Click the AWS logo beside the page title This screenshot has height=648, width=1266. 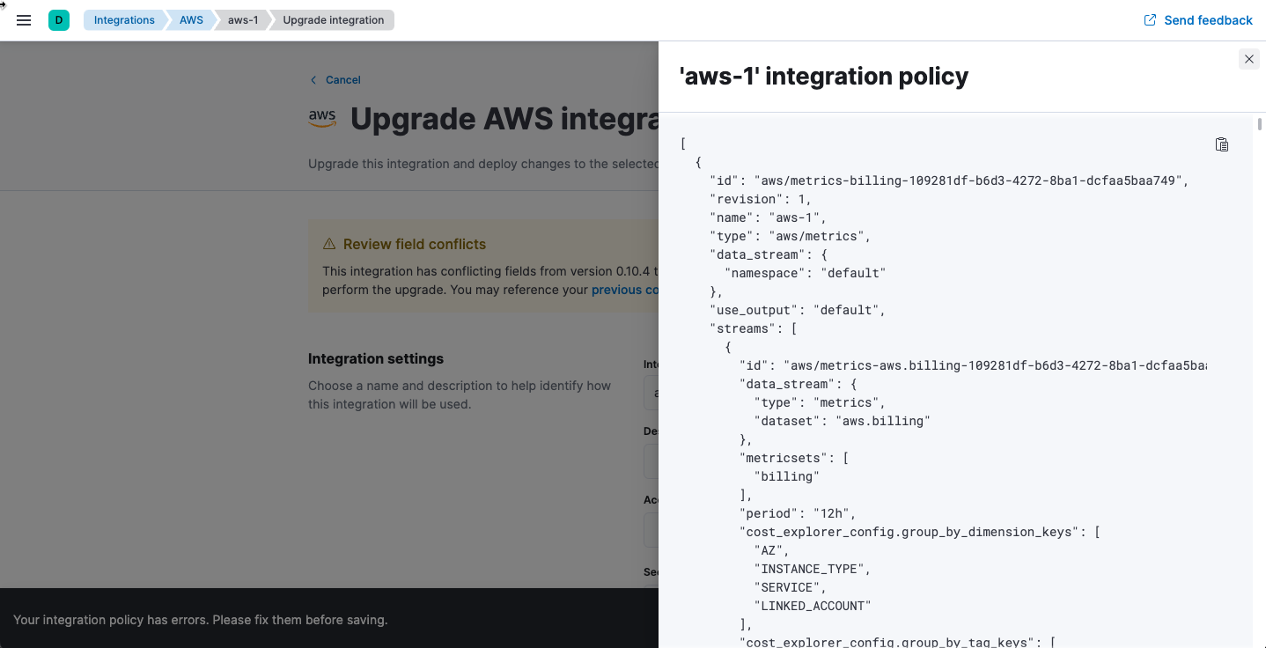tap(322, 119)
